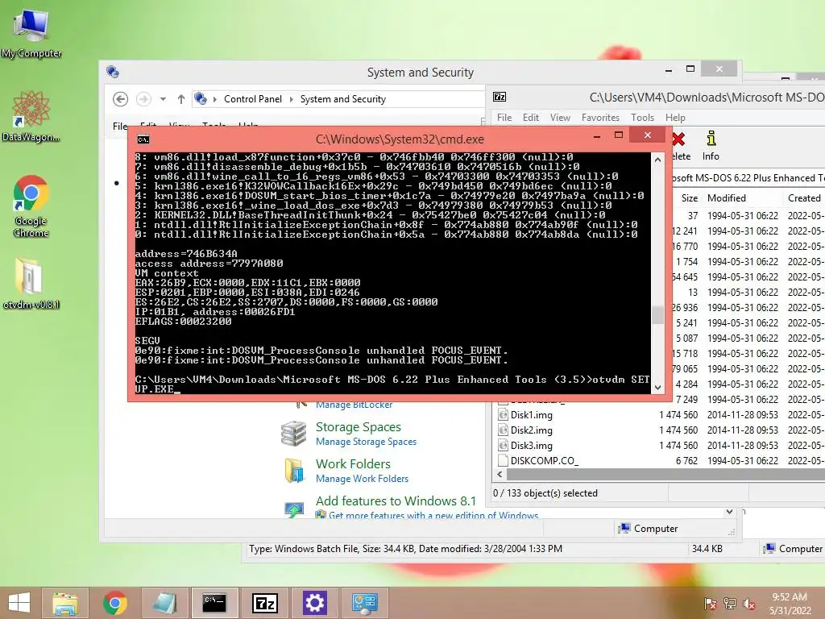Click the Info toolbar icon in 7-Zip
The width and height of the screenshot is (825, 619).
point(711,146)
